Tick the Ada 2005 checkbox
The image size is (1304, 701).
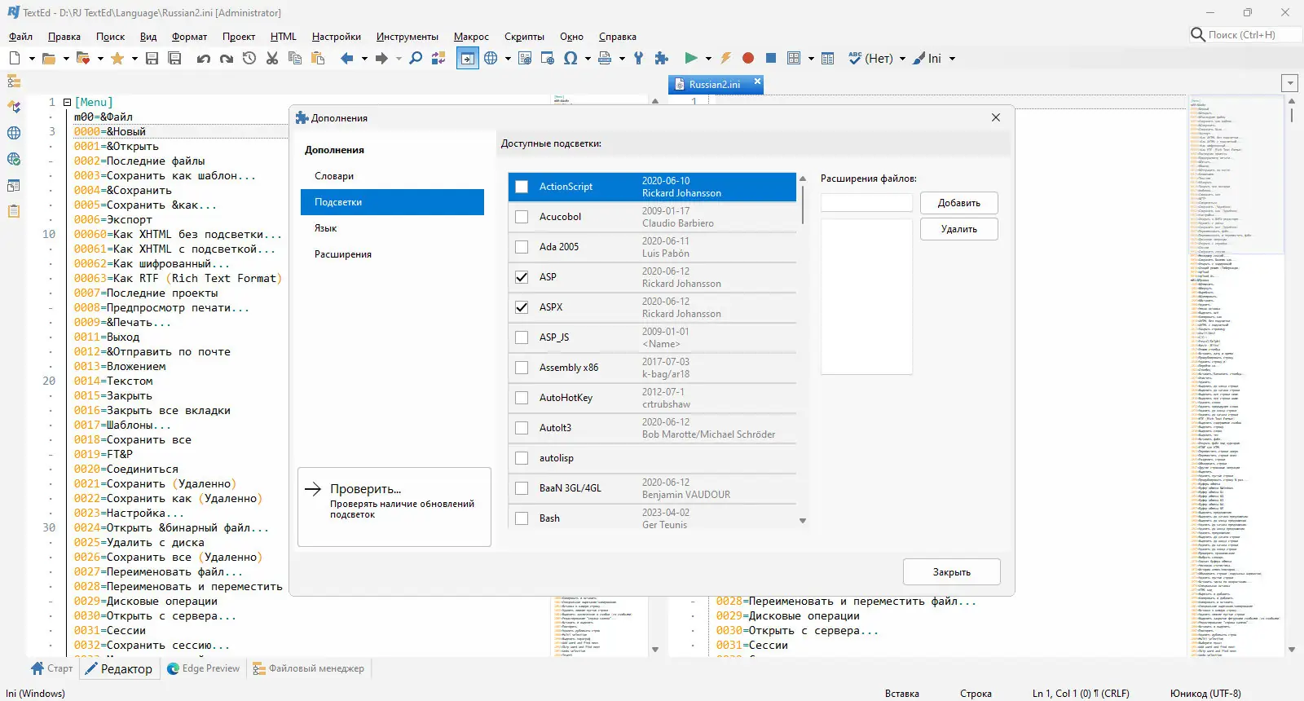click(522, 247)
